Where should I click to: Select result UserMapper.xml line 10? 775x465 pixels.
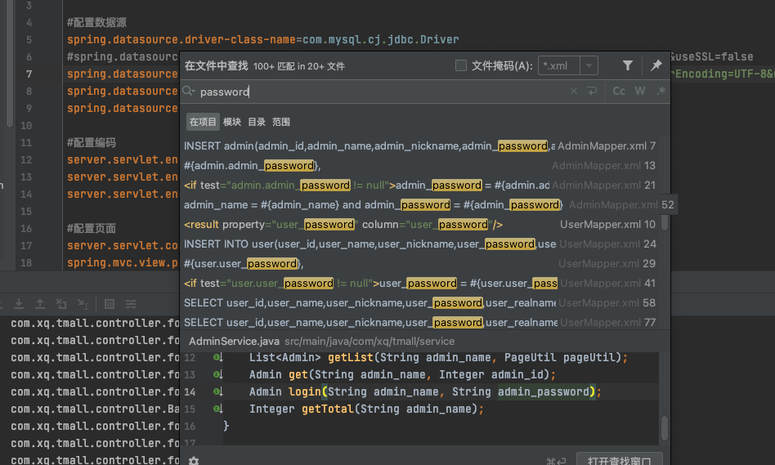(420, 225)
